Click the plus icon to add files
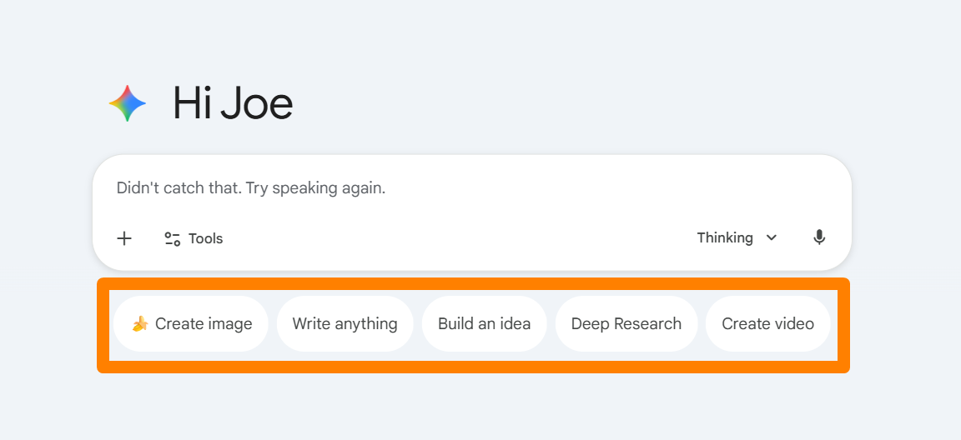 [x=124, y=238]
